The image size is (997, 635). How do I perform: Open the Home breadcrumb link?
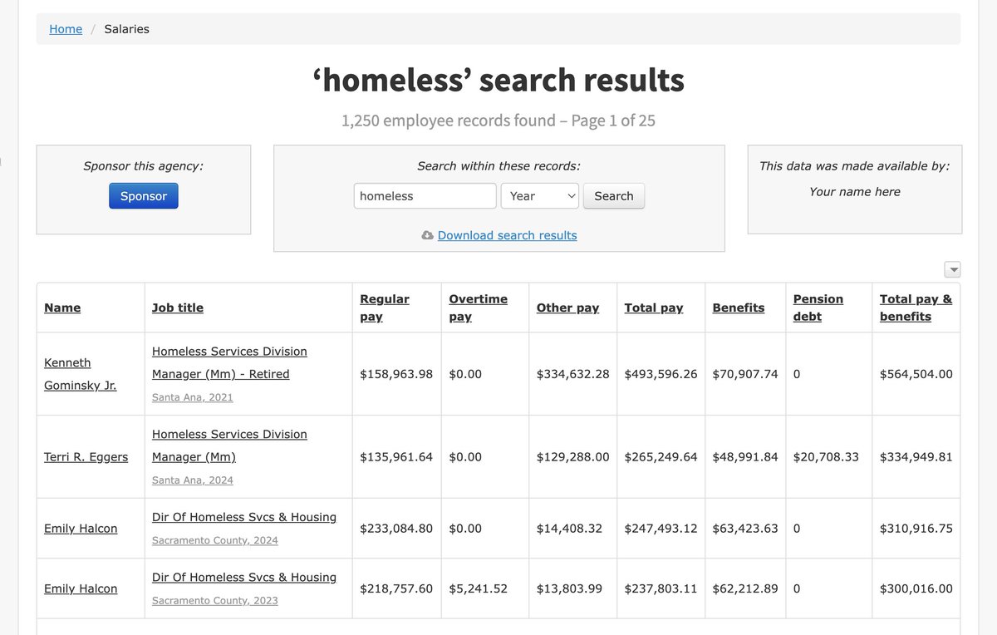point(66,29)
